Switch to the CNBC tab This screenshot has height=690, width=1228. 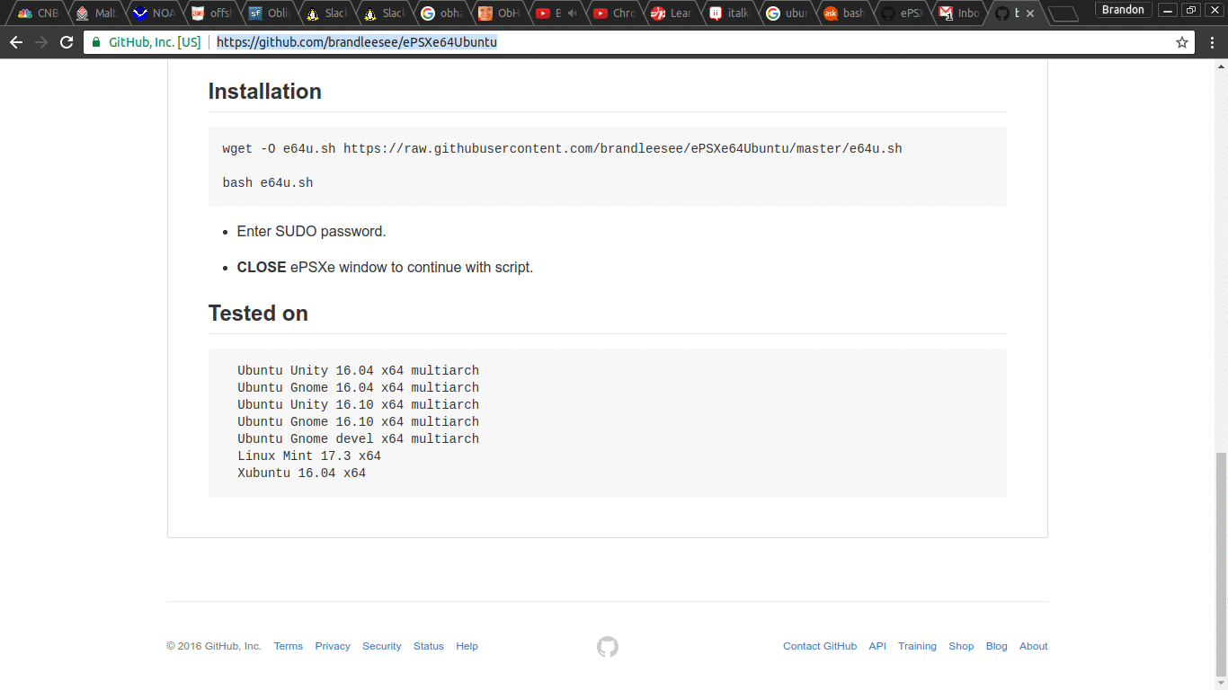point(38,13)
